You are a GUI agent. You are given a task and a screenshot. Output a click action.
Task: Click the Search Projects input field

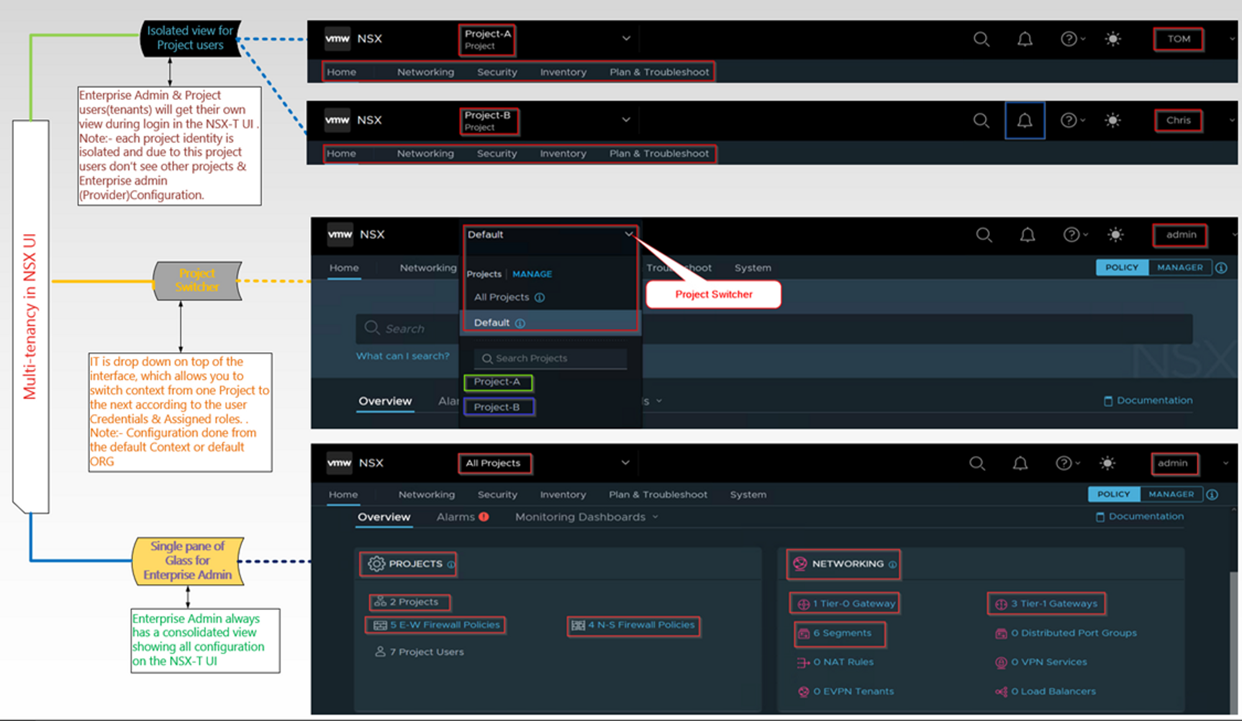tap(550, 358)
